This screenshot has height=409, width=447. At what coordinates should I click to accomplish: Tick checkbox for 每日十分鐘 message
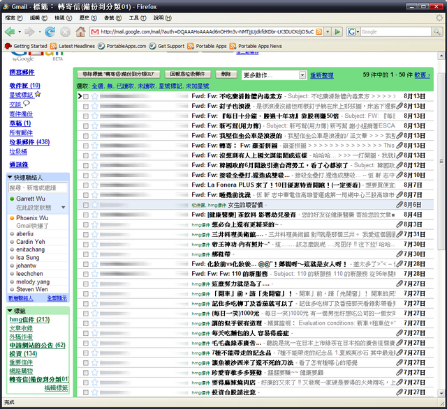(x=85, y=116)
